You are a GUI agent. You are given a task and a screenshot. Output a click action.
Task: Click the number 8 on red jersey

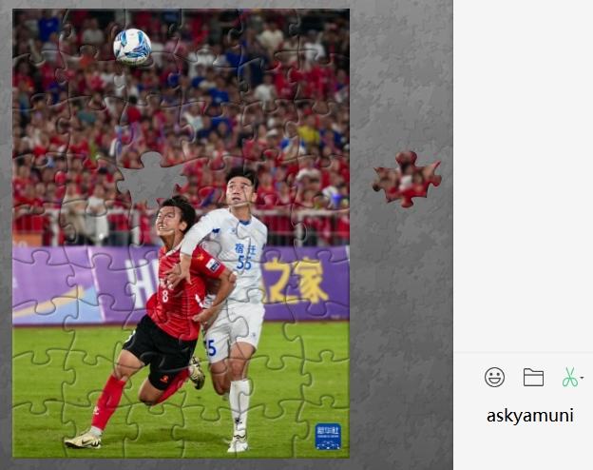[x=165, y=296]
